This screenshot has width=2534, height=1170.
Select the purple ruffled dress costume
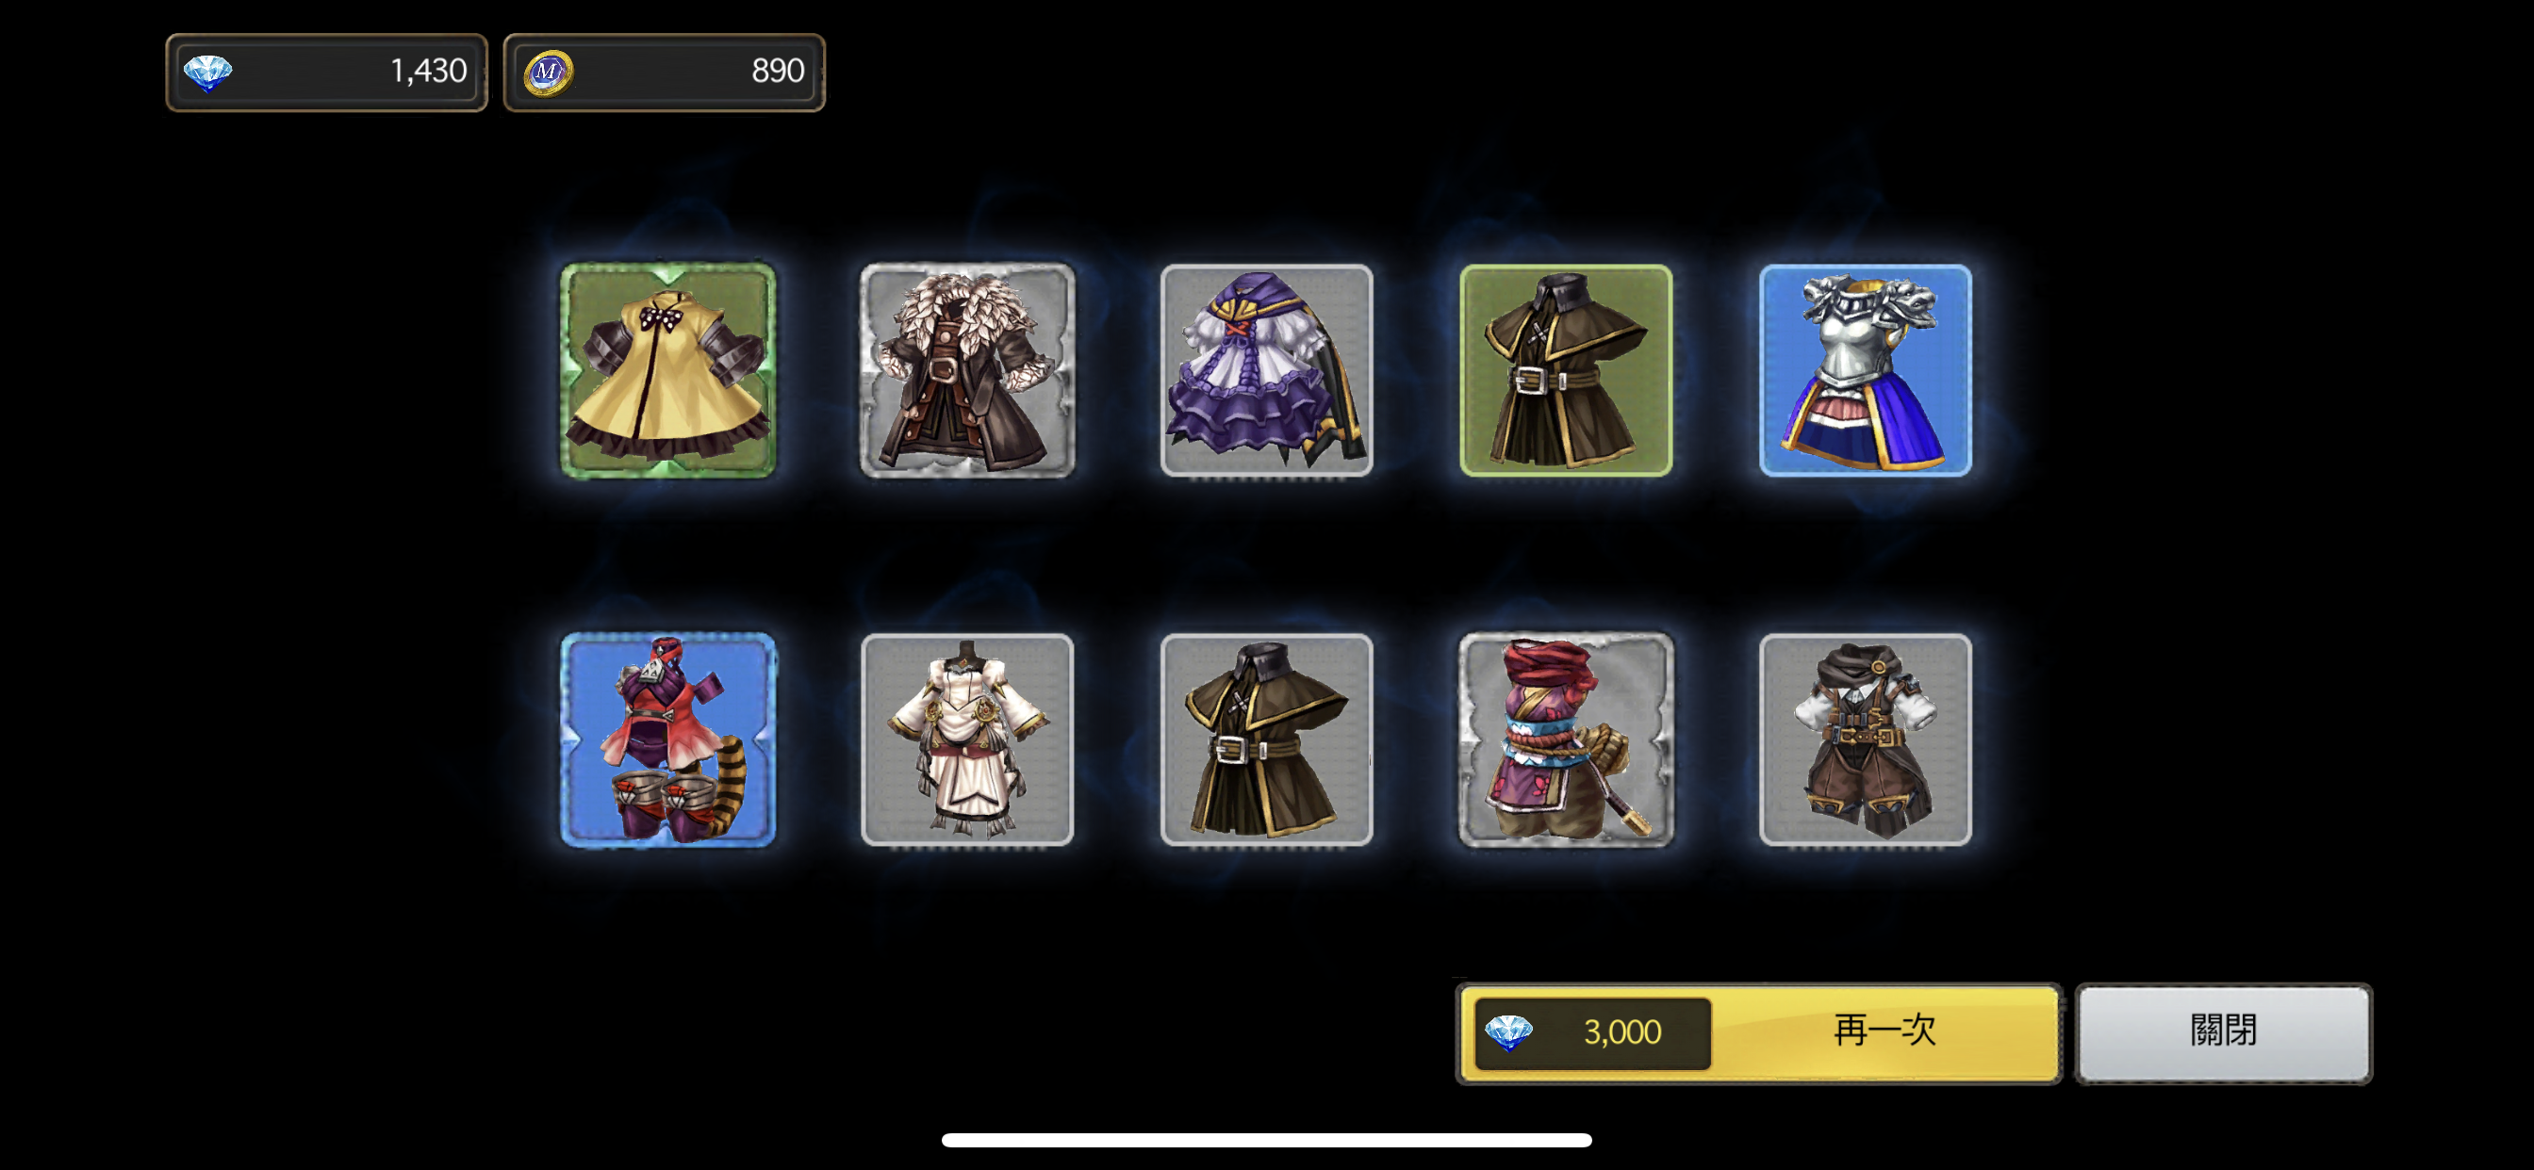[x=1266, y=370]
